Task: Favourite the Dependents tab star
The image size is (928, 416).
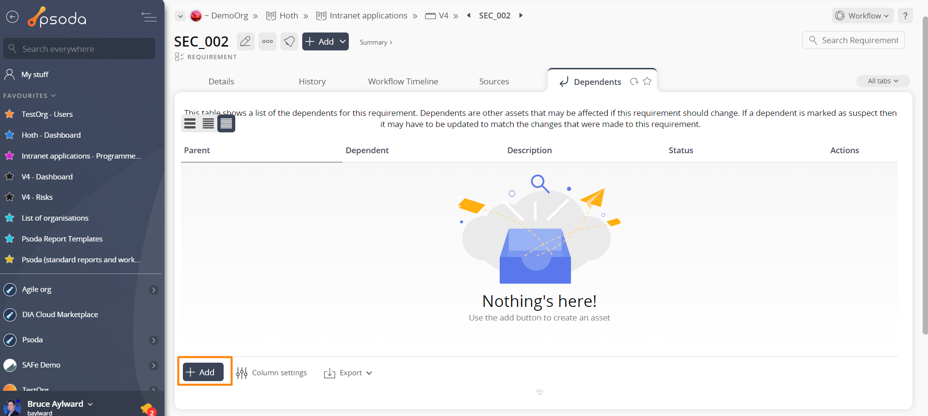Action: 647,81
